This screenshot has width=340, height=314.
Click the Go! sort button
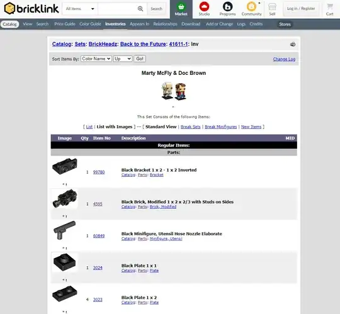coord(140,59)
